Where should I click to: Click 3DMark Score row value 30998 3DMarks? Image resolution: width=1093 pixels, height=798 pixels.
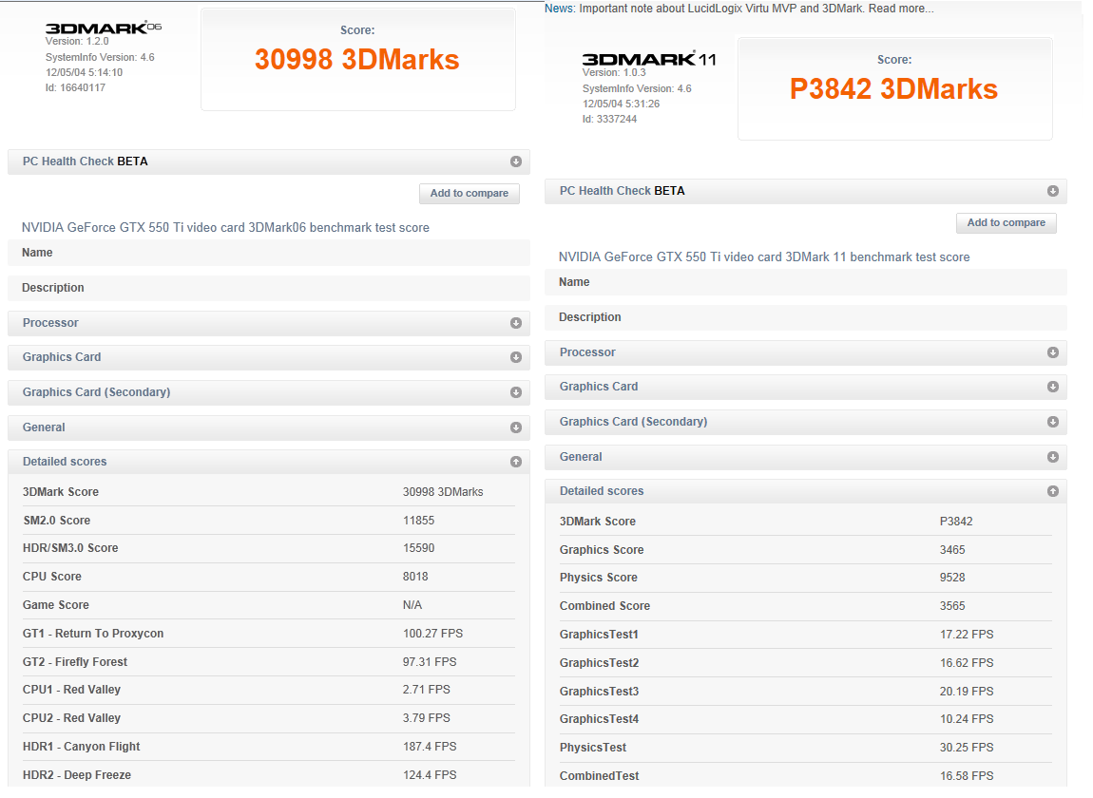(x=443, y=492)
